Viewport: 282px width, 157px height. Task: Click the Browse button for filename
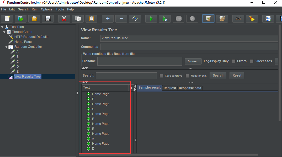click(x=193, y=61)
